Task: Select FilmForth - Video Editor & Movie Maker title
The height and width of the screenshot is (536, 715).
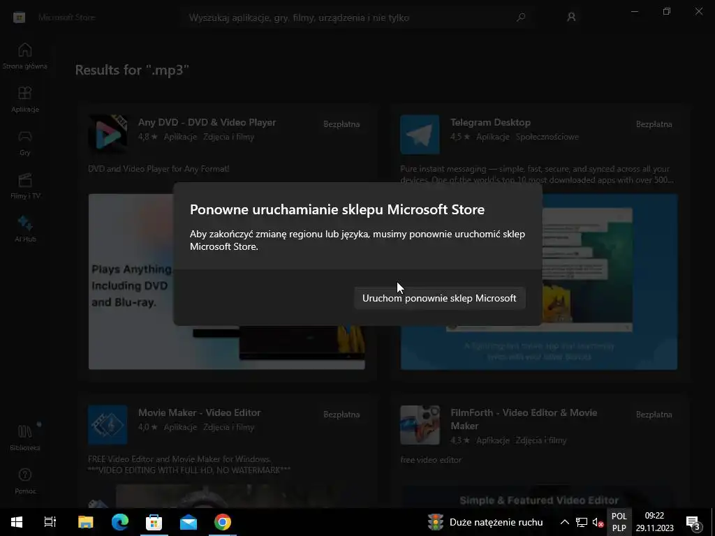Action: pyautogui.click(x=524, y=419)
